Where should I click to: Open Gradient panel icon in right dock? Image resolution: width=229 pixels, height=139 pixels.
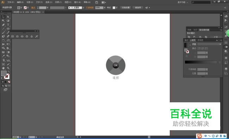coord(226,47)
